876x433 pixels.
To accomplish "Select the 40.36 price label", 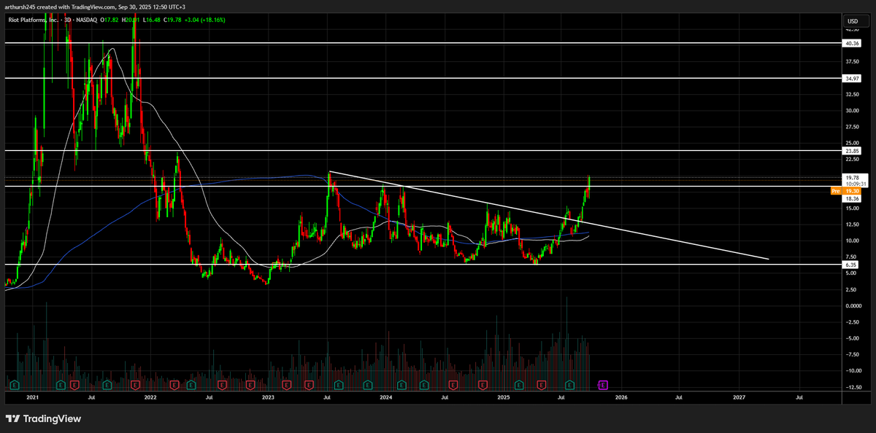I will coord(852,44).
